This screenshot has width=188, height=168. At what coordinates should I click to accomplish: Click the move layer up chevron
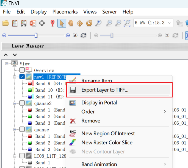(x=6, y=55)
